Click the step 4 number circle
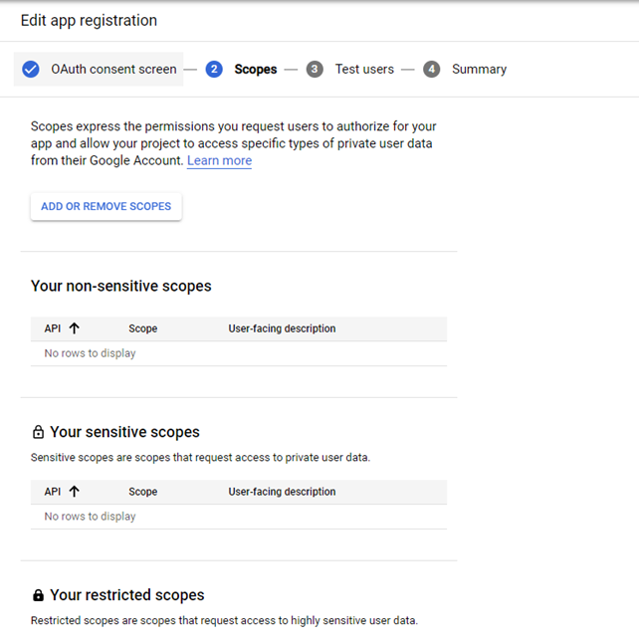 [431, 70]
